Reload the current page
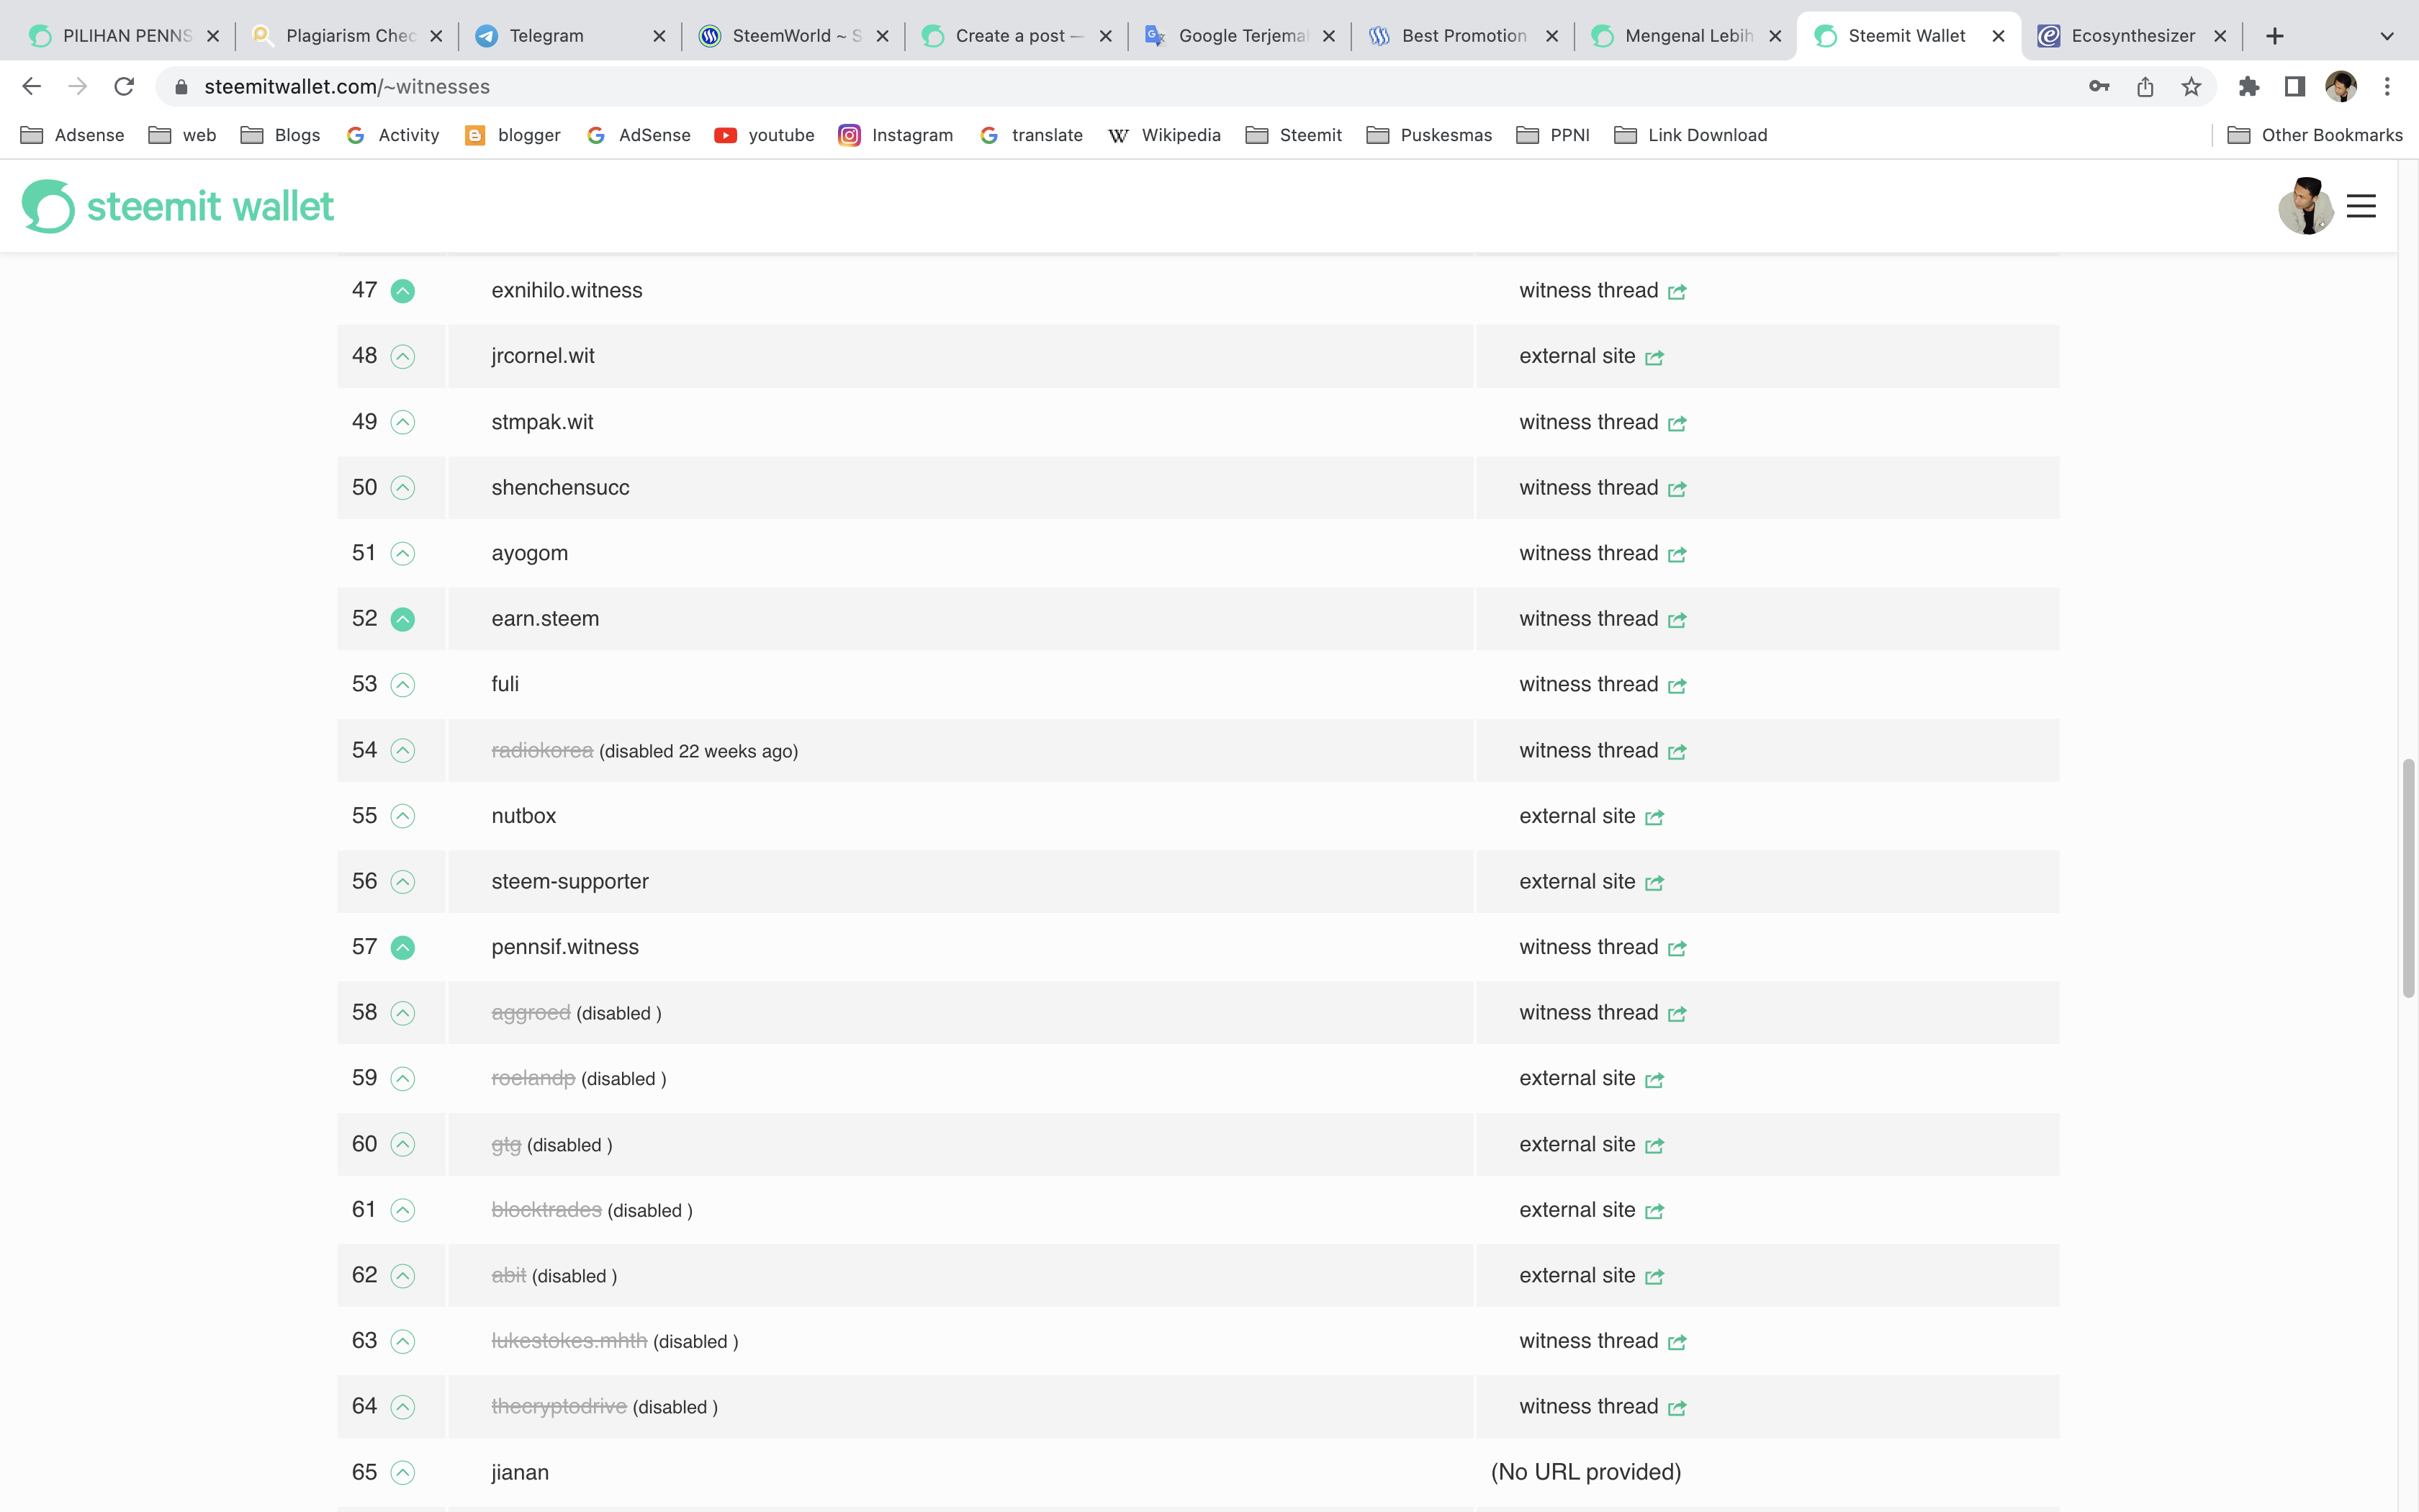 click(124, 87)
